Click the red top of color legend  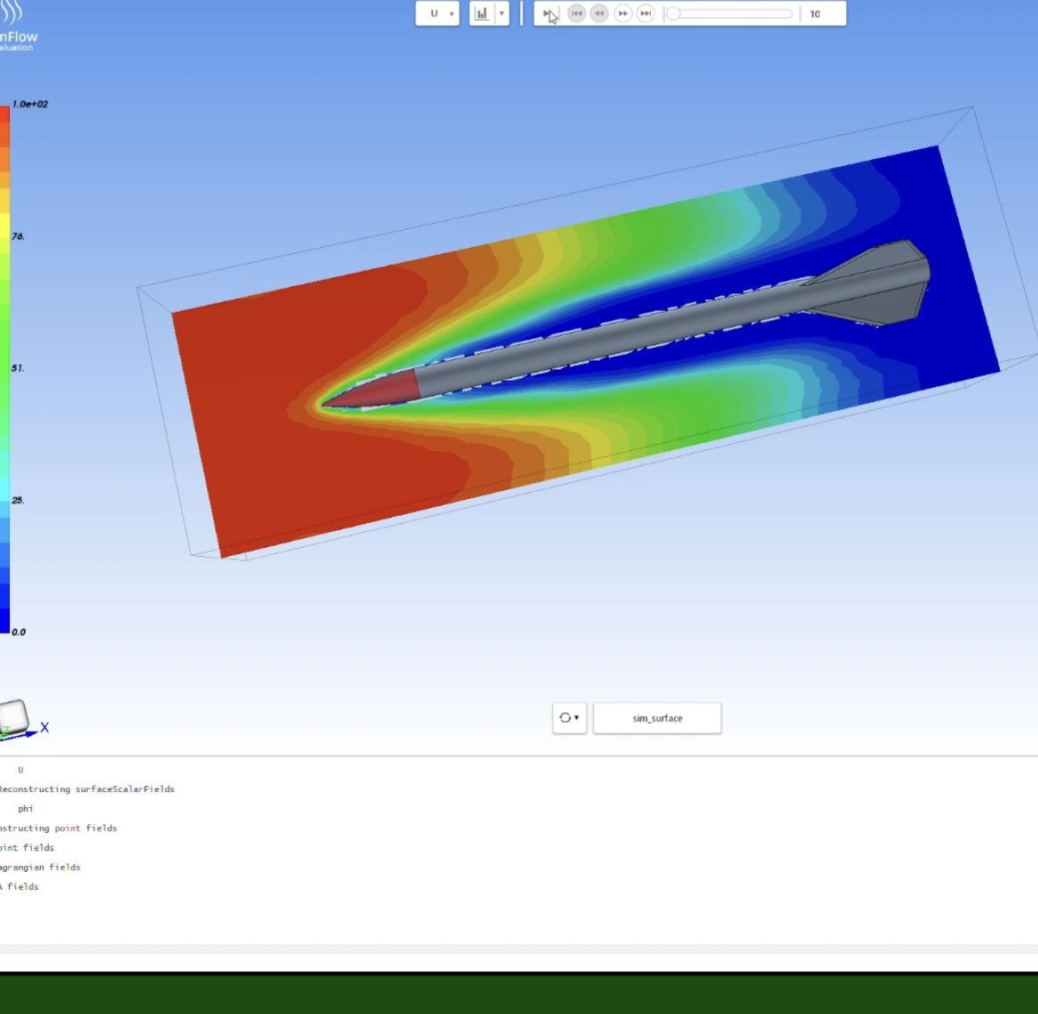click(4, 114)
